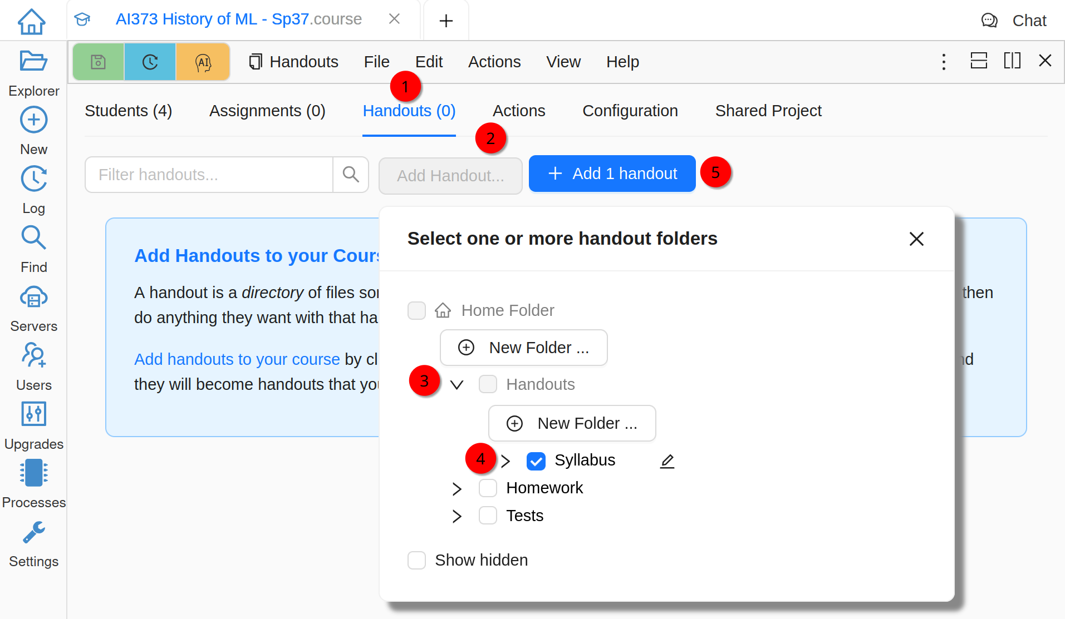Open the Servers panel in sidebar

point(33,309)
